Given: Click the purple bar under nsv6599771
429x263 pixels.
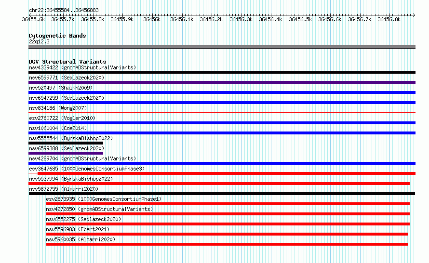Looking at the screenshot, I should tap(222, 82).
